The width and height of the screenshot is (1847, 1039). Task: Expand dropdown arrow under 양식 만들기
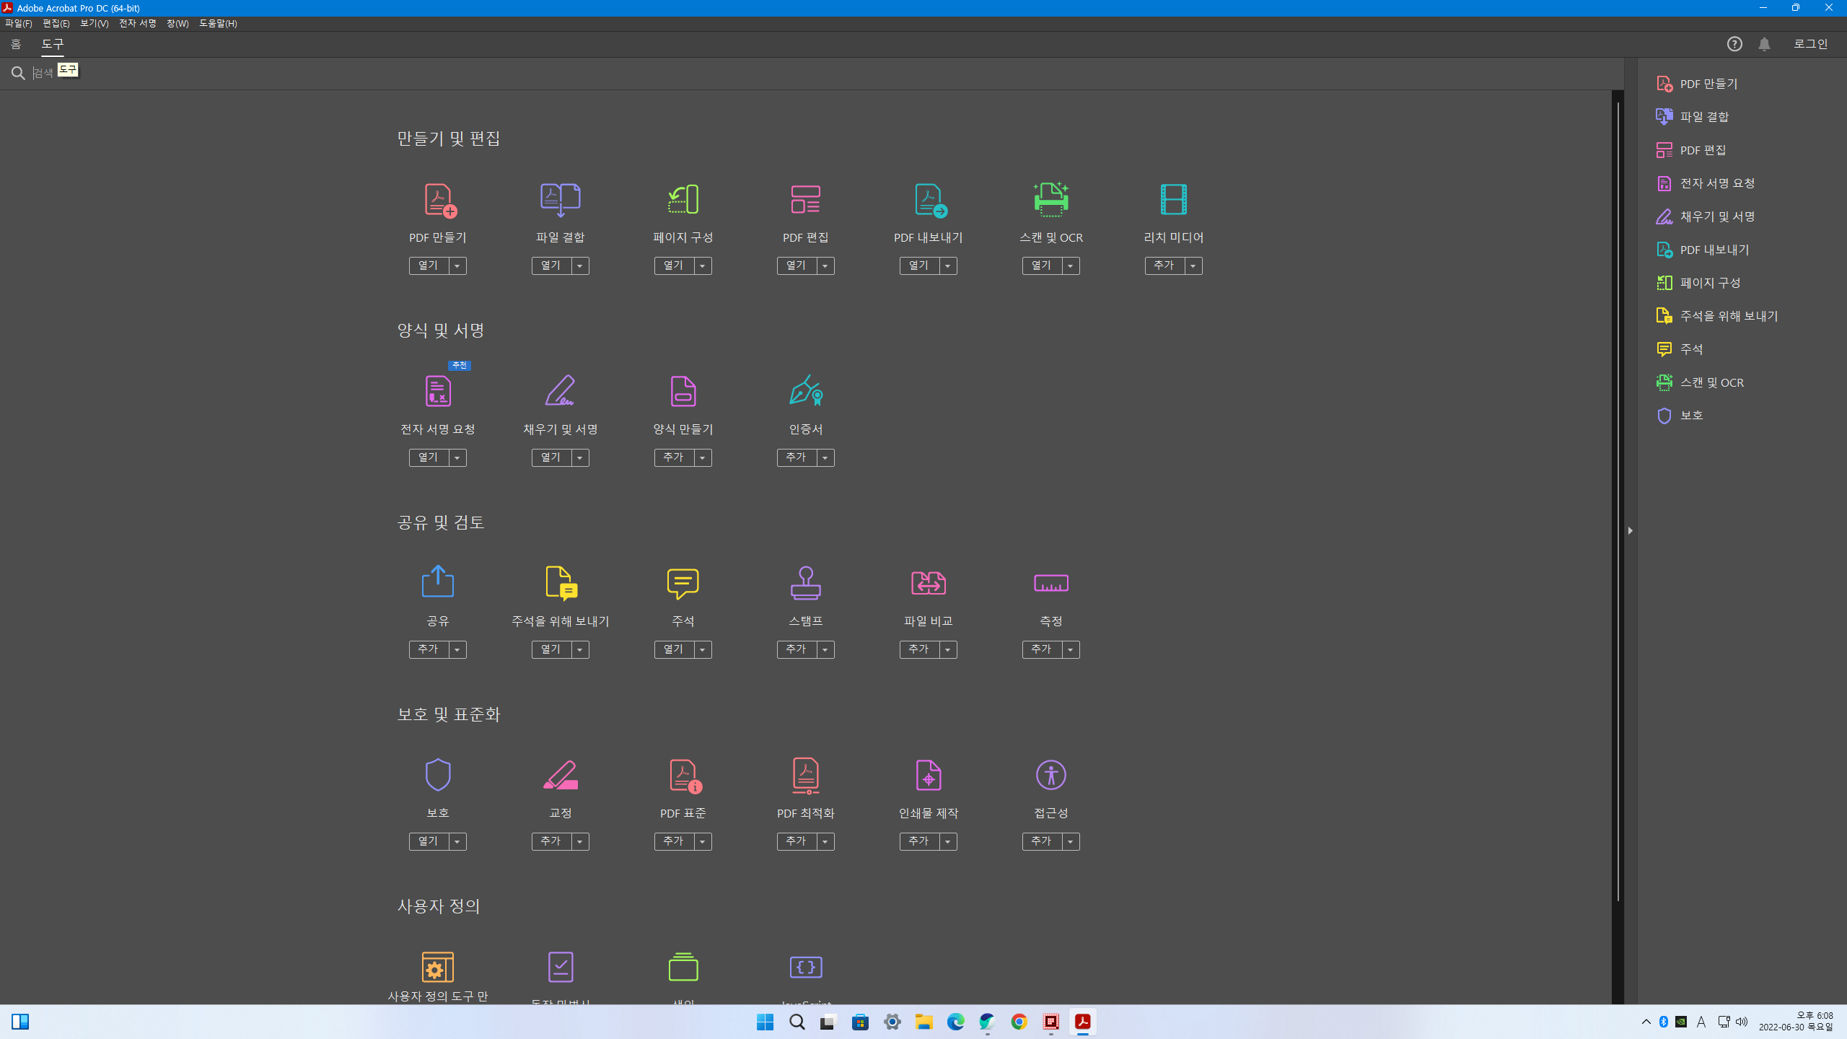(703, 458)
